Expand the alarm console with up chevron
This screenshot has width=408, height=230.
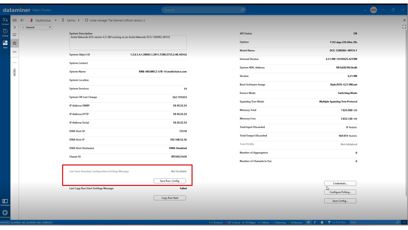tap(404, 222)
